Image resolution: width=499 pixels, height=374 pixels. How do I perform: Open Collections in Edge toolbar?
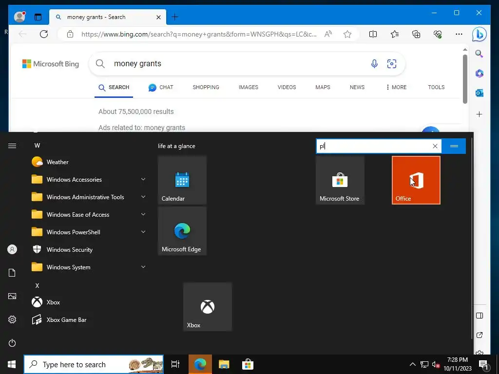(416, 34)
